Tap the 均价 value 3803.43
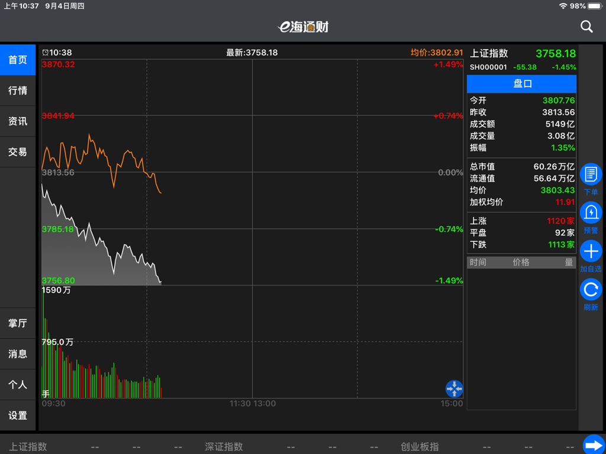This screenshot has width=606, height=454. (x=557, y=190)
